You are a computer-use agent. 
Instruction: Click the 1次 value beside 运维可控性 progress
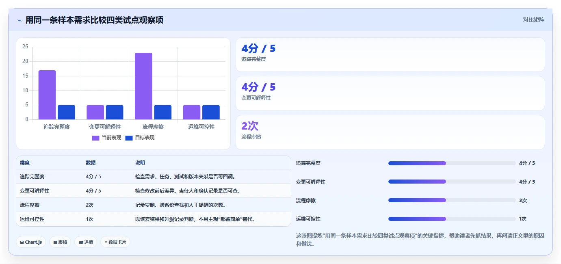(x=523, y=219)
